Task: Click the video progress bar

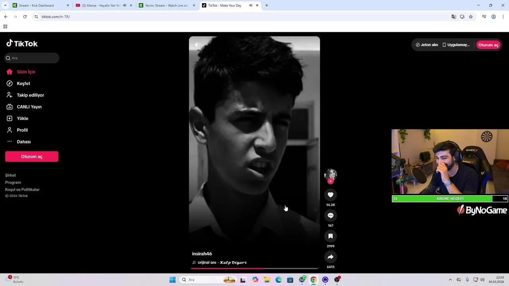Action: 254,269
